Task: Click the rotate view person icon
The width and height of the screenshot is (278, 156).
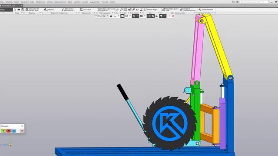Action: coord(111,16)
